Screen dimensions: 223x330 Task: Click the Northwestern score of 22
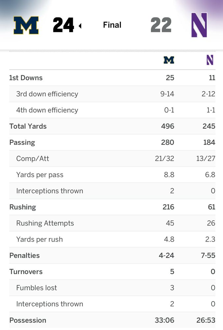click(x=161, y=24)
